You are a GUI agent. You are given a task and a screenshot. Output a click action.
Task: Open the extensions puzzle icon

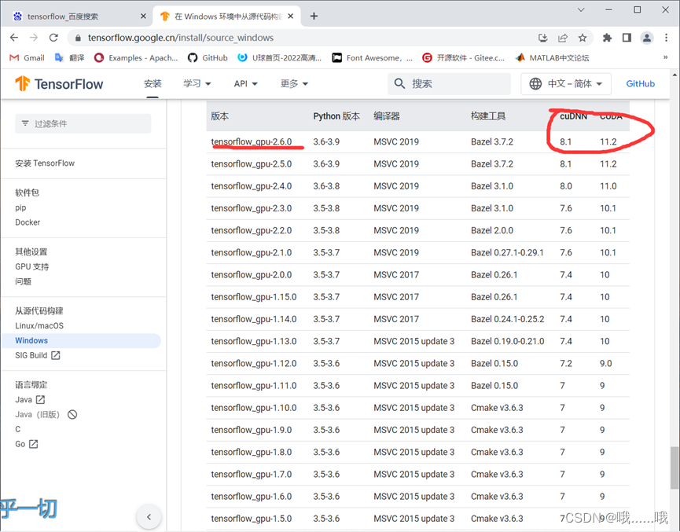[607, 38]
